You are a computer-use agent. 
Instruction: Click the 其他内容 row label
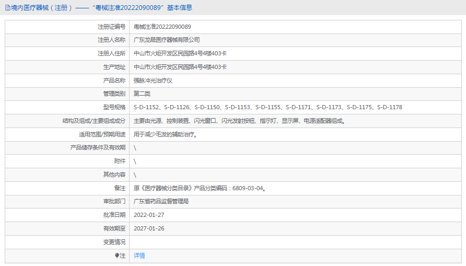[114, 175]
